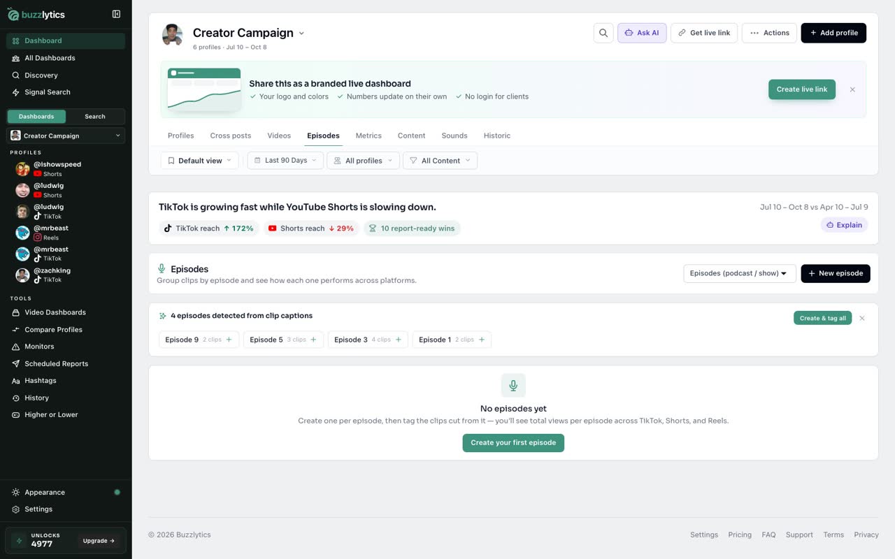This screenshot has height=559, width=895.
Task: Expand Creator Campaign title chevron
Action: click(x=301, y=33)
